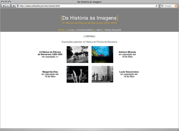Open the black-and-white road and trees thumbnail

click(77, 55)
